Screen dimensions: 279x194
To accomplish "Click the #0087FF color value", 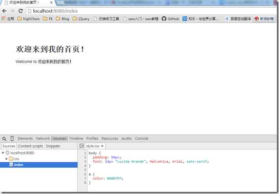I will pos(114,178).
